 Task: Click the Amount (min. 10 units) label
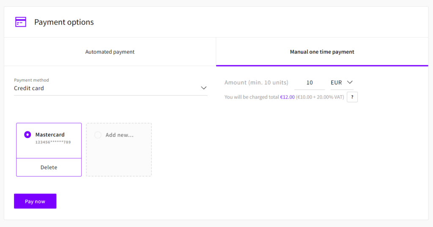pyautogui.click(x=256, y=83)
